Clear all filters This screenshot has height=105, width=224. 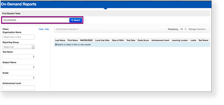[41, 29]
